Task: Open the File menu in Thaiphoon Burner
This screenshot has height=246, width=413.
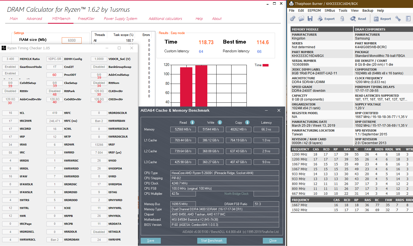Action: click(x=292, y=11)
